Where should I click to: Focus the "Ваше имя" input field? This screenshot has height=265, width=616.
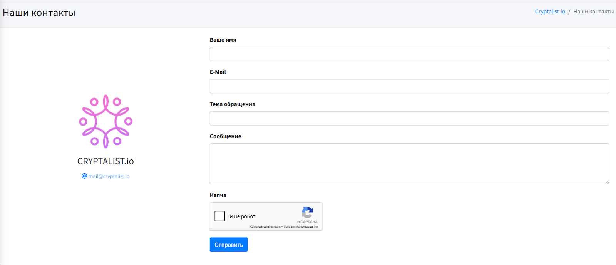409,54
